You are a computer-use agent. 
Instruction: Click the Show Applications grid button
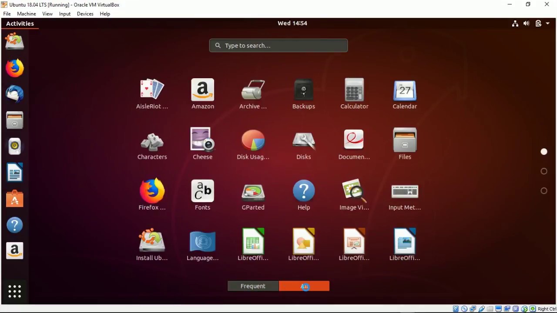[x=15, y=292]
